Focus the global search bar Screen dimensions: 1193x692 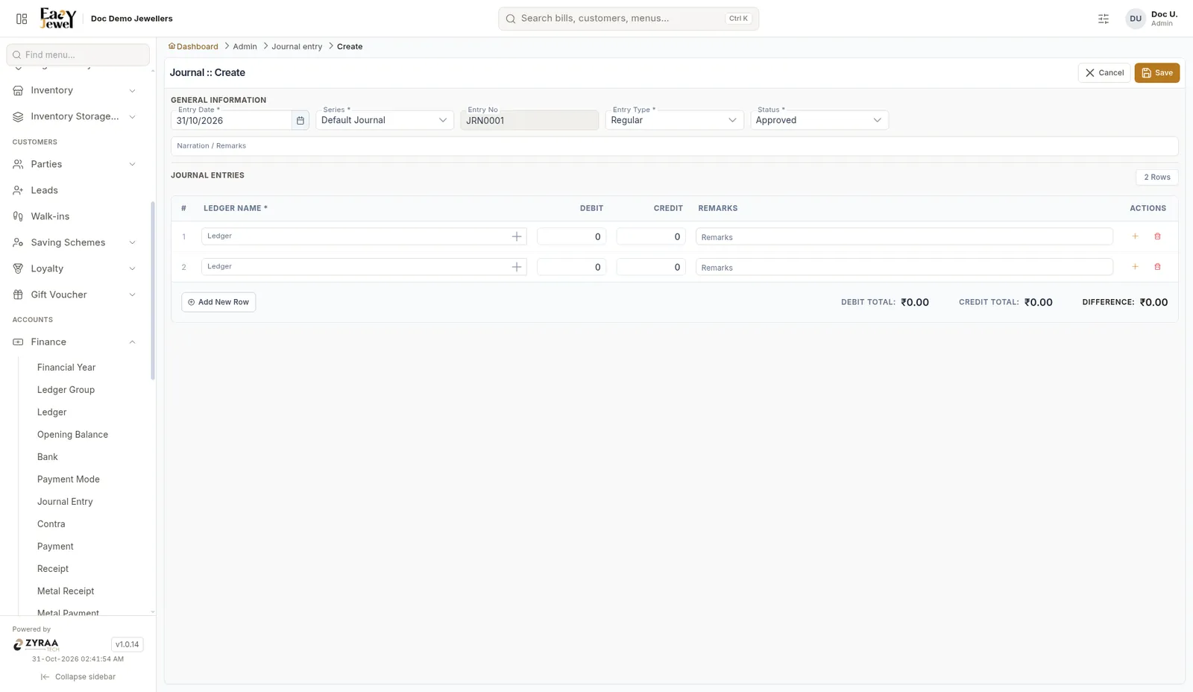629,19
